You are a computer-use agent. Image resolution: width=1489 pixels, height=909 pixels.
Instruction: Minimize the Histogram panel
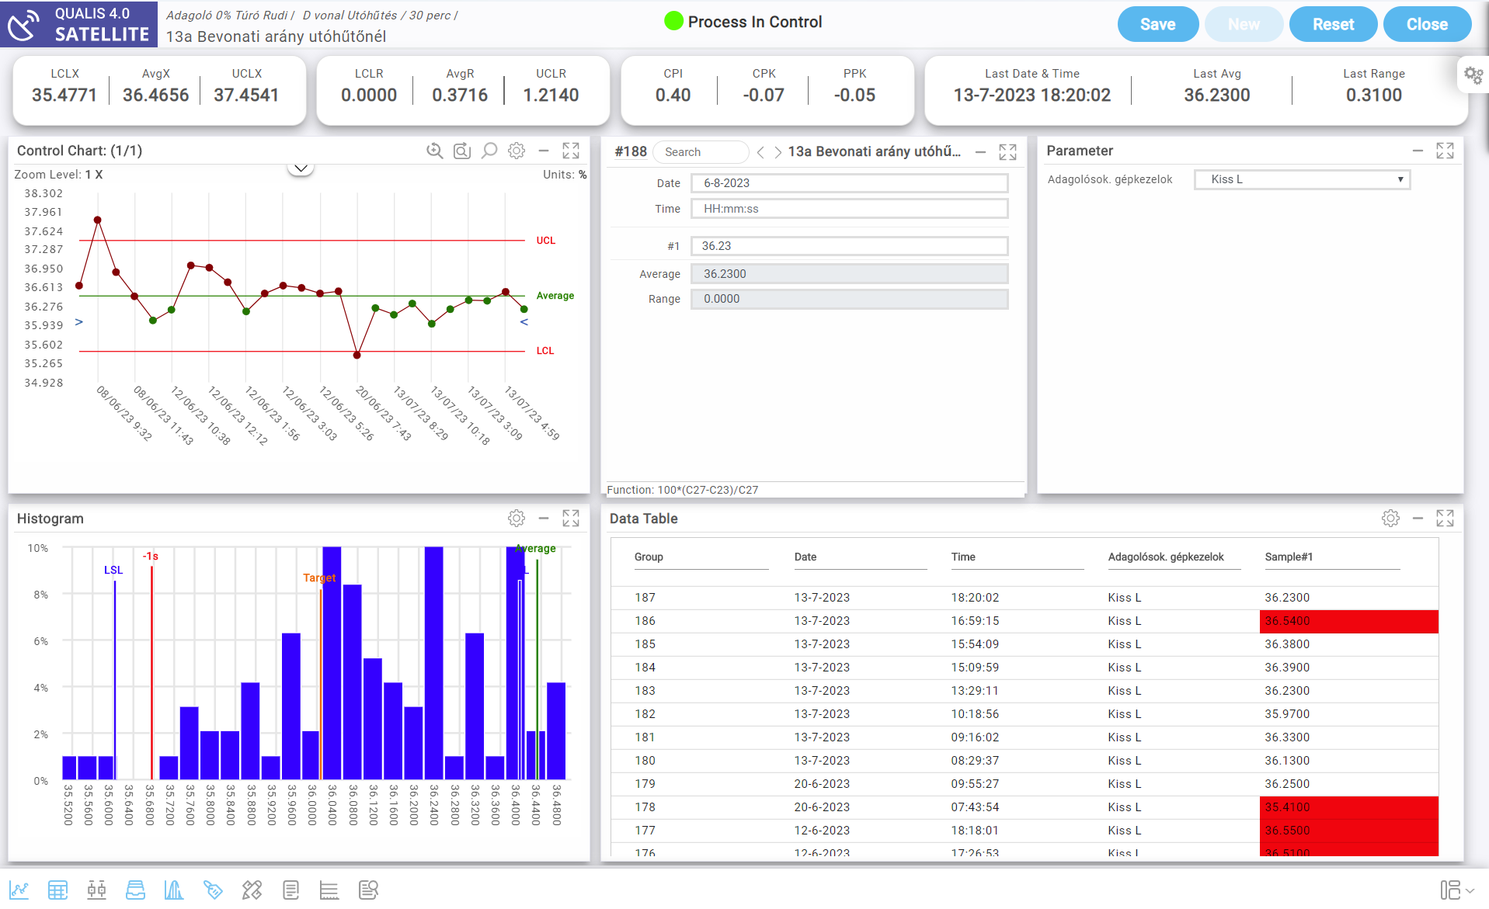point(544,518)
